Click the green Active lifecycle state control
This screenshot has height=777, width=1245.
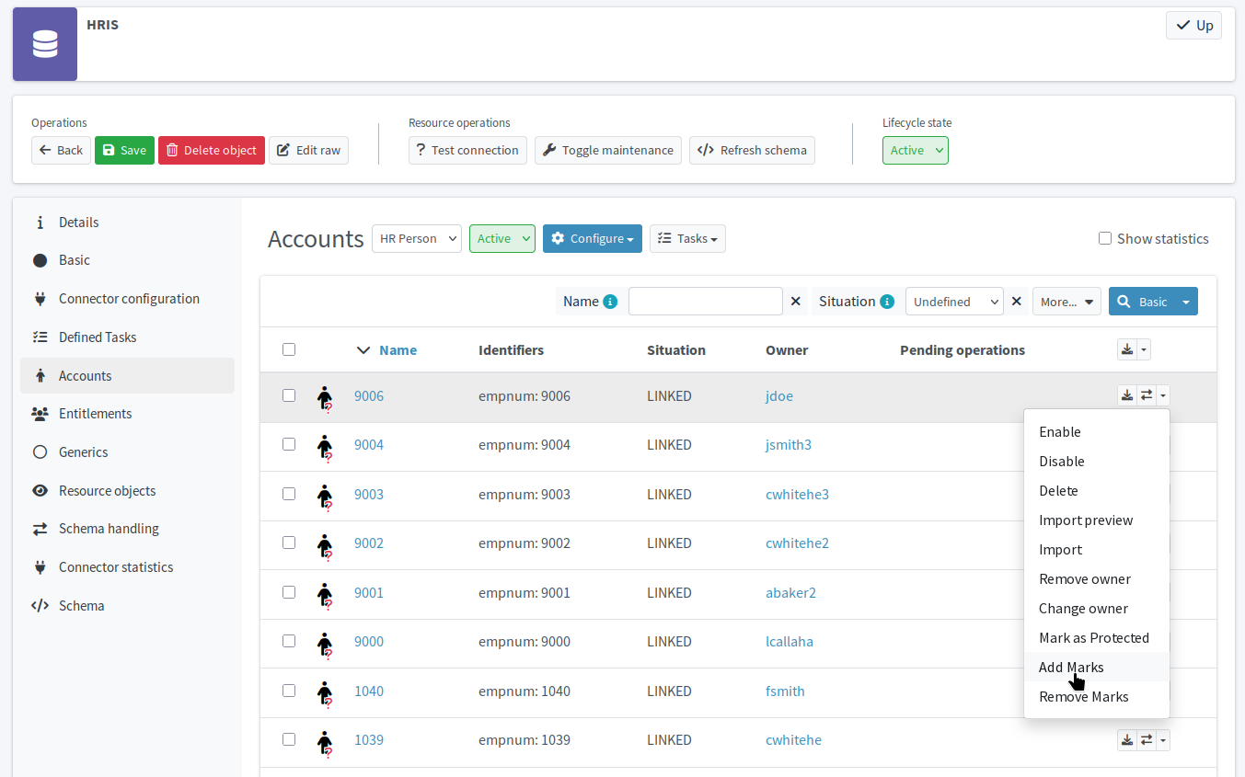(915, 148)
